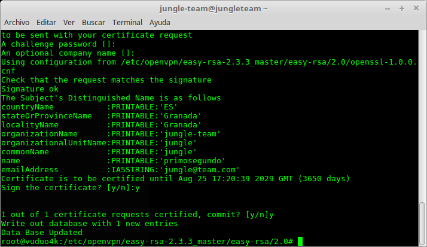Viewport: 427px width, 247px height.
Task: Click the 'Data Base Updated' line
Action: 42,232
